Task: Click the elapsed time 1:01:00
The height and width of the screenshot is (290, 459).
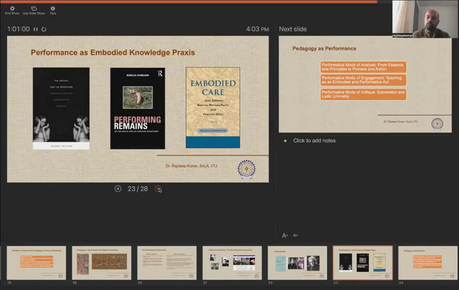Action: click(x=18, y=29)
